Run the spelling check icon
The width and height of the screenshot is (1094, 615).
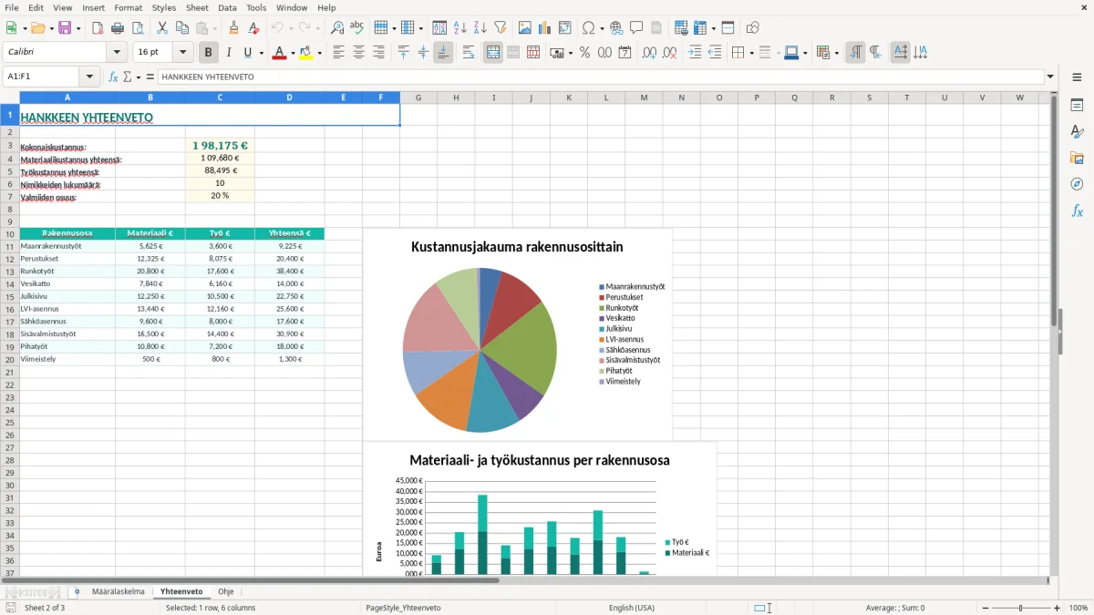[x=357, y=28]
